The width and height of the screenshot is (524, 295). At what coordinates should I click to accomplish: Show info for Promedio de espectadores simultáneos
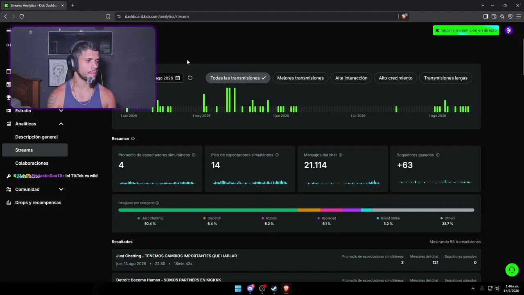194,155
